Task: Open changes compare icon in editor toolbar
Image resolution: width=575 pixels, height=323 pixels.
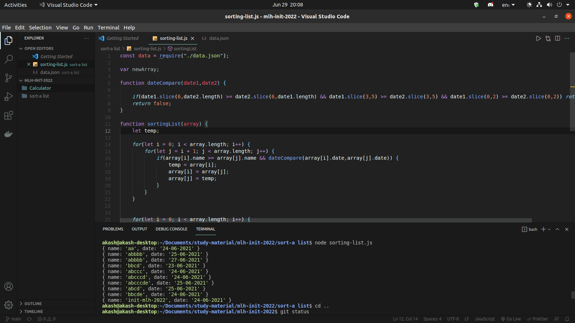Action: tap(548, 38)
